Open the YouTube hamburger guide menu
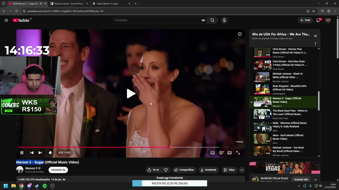The height and width of the screenshot is (190, 339). tap(6, 20)
